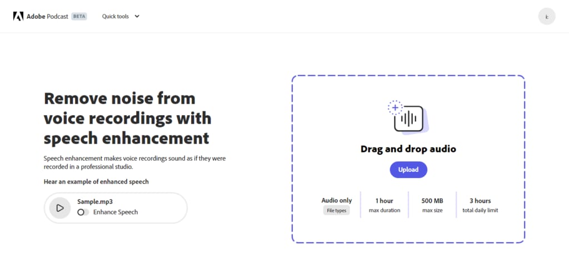Click the Adobe logo icon
The width and height of the screenshot is (569, 270).
click(x=18, y=16)
